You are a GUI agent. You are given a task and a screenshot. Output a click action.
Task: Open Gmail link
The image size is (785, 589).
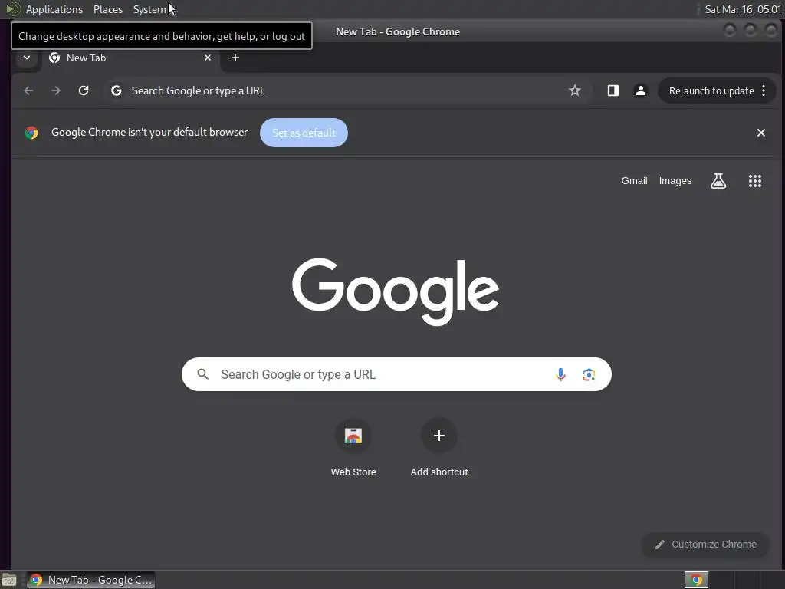click(634, 181)
